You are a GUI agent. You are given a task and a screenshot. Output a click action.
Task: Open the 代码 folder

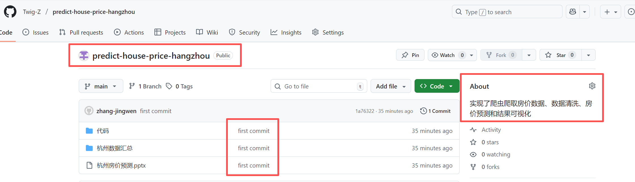coord(103,131)
